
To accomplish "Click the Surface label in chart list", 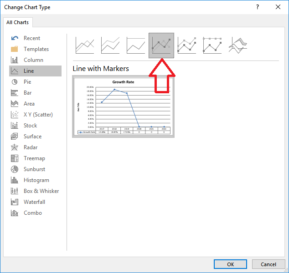I will [x=33, y=136].
